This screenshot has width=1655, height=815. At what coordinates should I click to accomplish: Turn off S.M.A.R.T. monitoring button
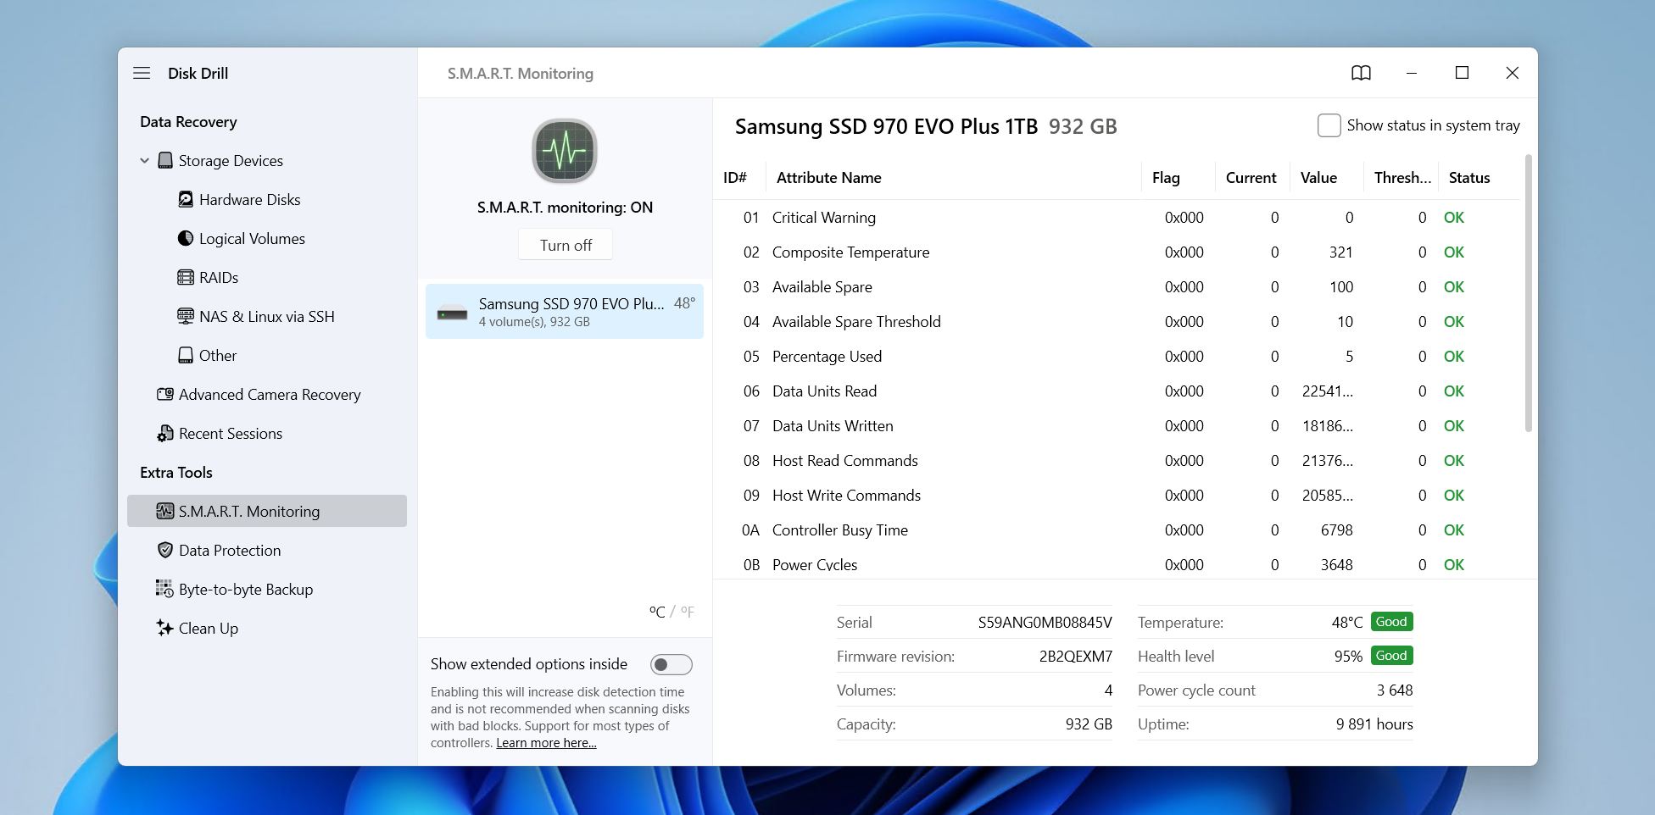(566, 246)
